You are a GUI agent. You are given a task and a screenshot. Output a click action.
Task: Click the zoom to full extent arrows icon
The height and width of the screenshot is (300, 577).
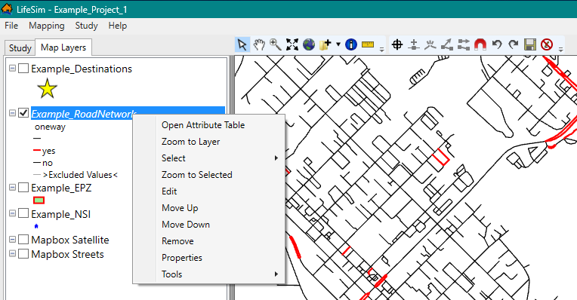point(292,44)
